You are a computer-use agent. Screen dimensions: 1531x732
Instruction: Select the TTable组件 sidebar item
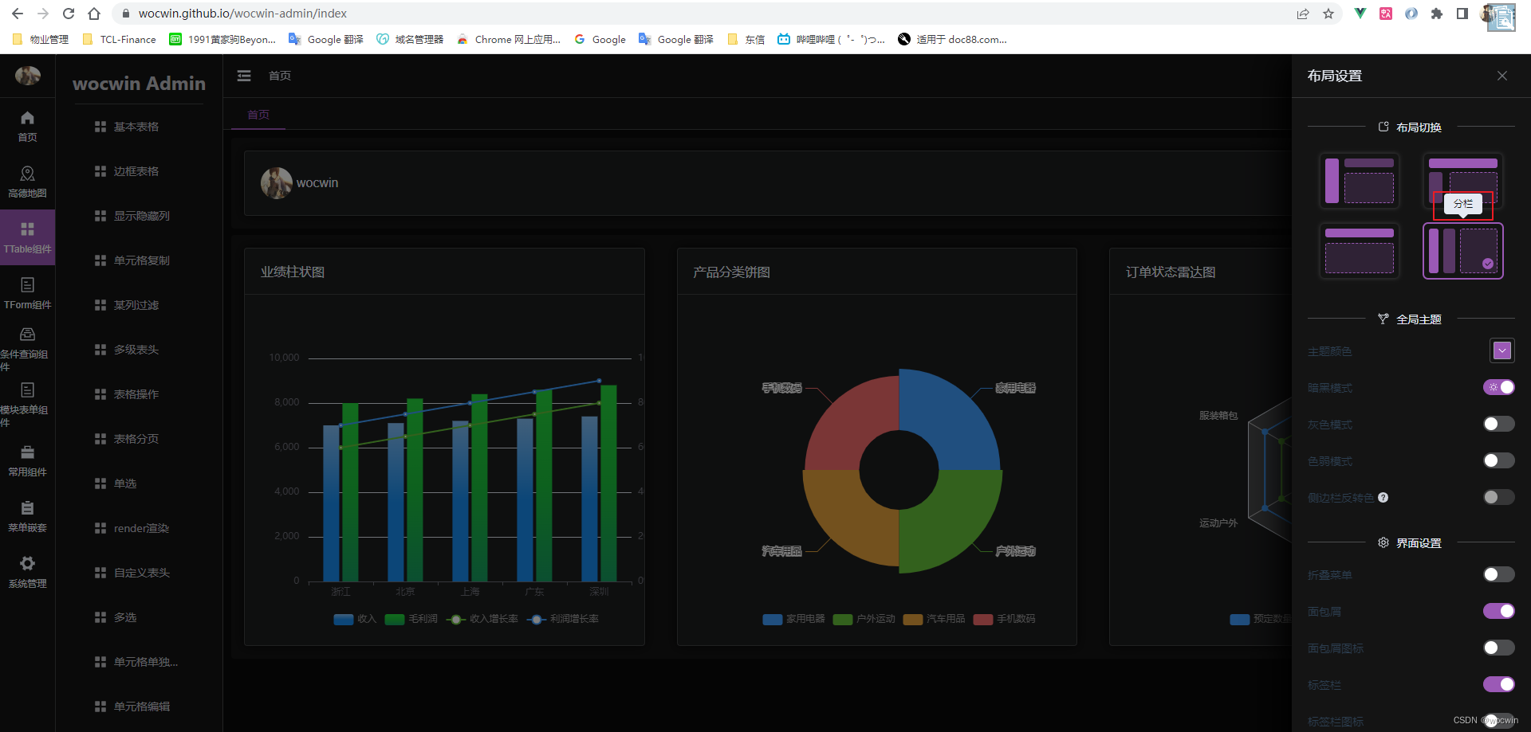(27, 237)
